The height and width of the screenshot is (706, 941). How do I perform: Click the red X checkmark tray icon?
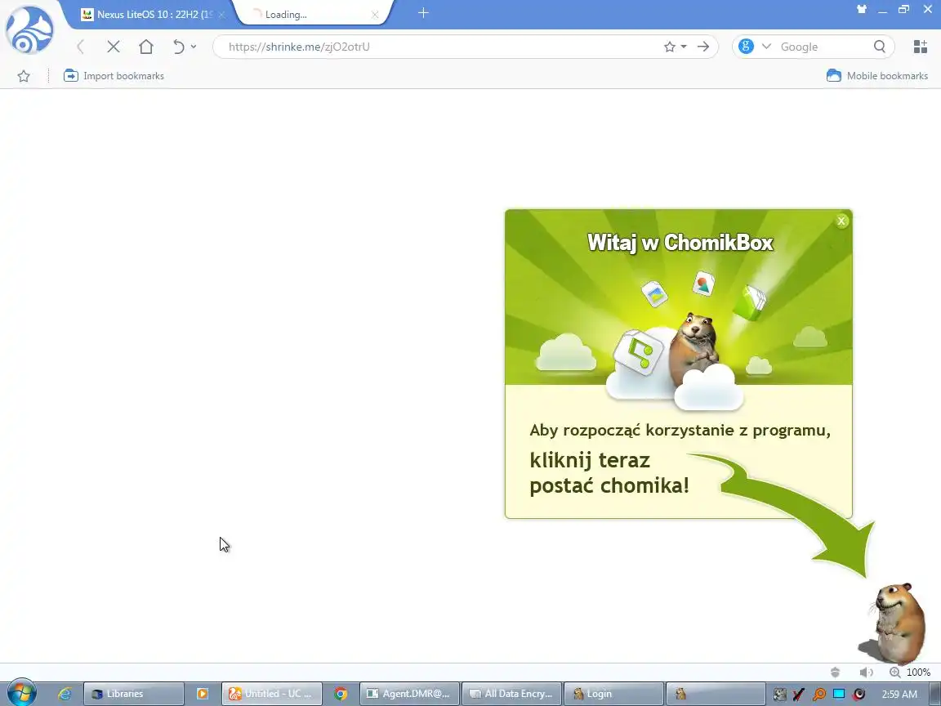(x=799, y=695)
